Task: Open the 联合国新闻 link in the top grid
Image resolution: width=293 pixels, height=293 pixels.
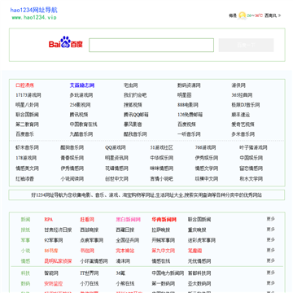Action: 27,115
